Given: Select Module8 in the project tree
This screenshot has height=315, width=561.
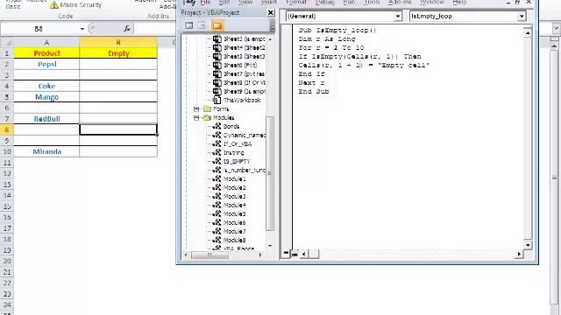Looking at the screenshot, I should pos(234,240).
